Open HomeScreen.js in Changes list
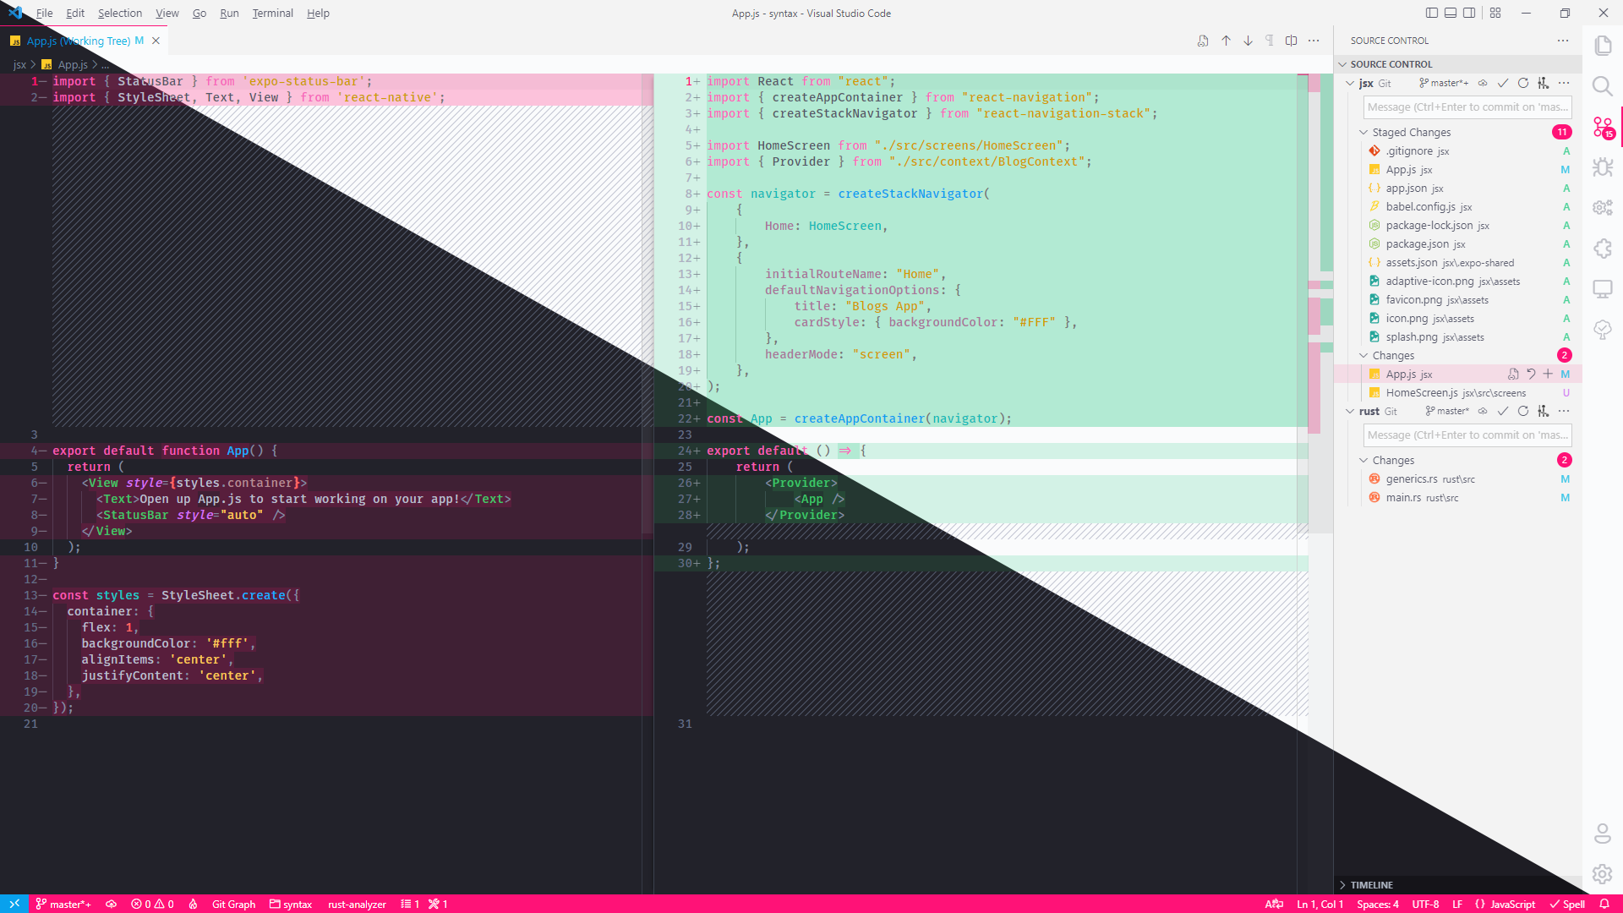 (x=1458, y=392)
